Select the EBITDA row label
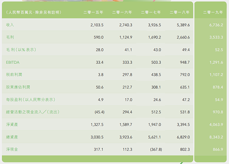 tap(13, 62)
